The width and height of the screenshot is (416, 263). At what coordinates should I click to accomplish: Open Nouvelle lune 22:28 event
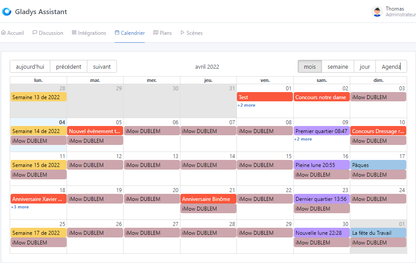point(322,233)
